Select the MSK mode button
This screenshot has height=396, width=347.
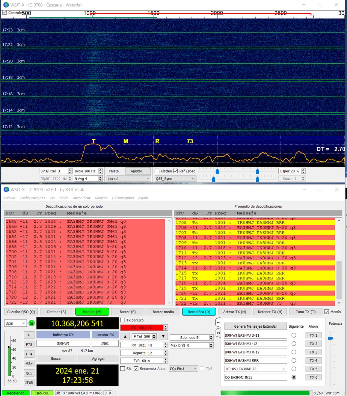click(29, 364)
